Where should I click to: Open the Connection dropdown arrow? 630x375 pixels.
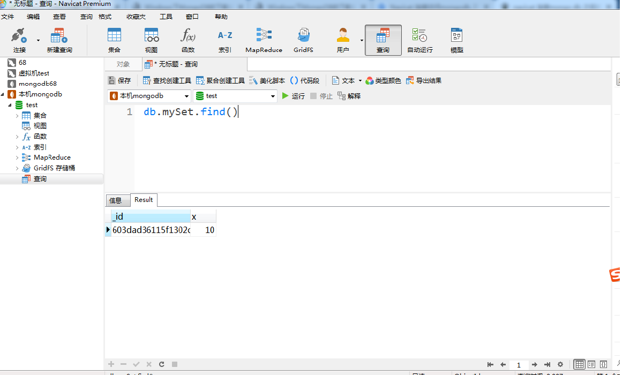[x=38, y=40]
